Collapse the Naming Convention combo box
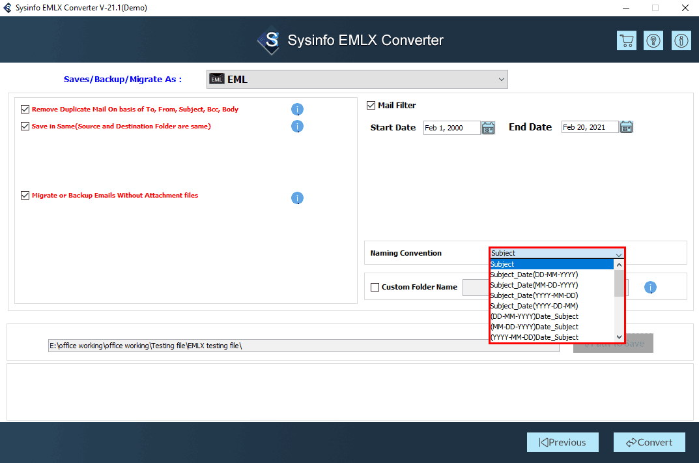This screenshot has width=699, height=463. click(557, 253)
